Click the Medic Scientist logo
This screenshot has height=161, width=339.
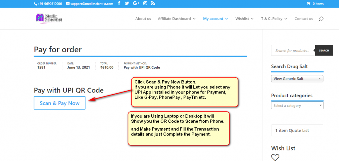coord(49,18)
